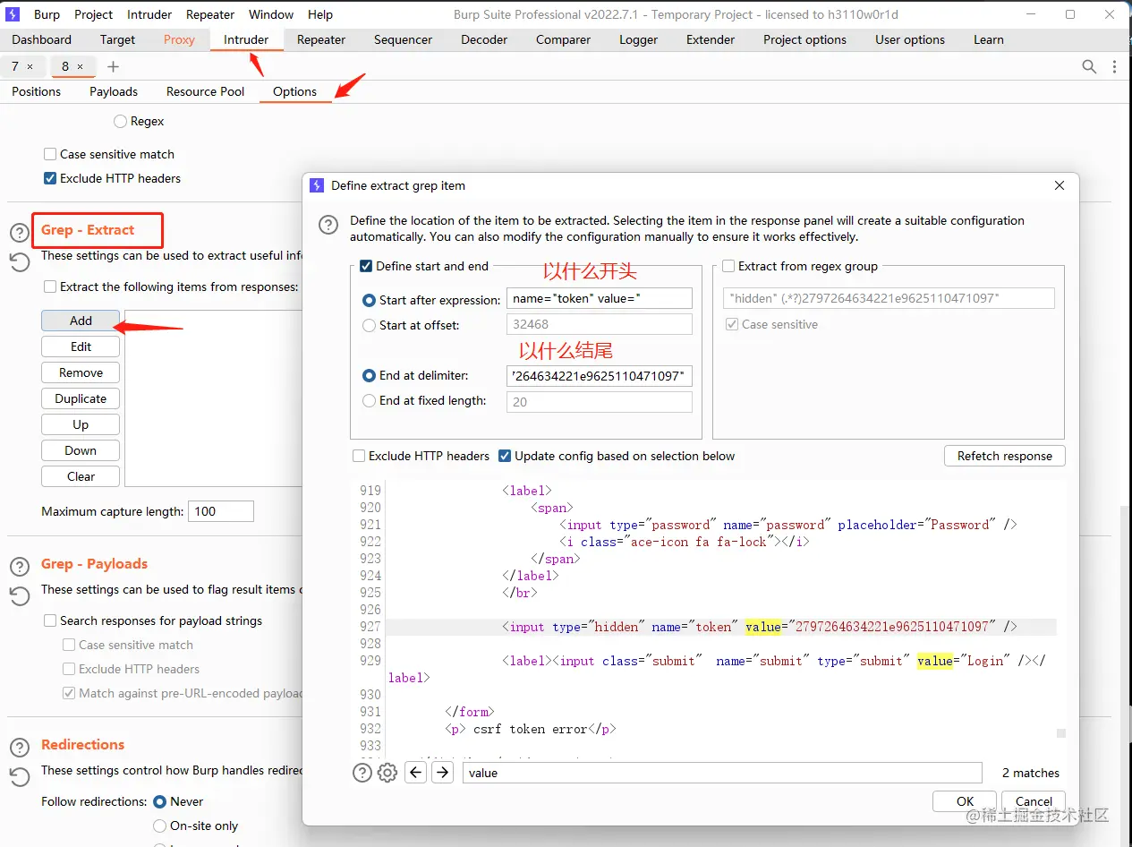Click the dialog's Burp lightning icon
The width and height of the screenshot is (1132, 847).
pos(317,185)
